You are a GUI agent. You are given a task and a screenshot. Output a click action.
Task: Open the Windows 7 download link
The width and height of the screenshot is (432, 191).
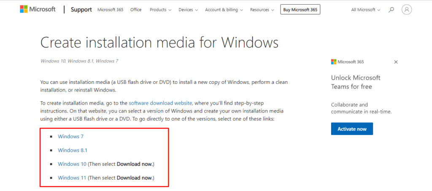click(70, 136)
